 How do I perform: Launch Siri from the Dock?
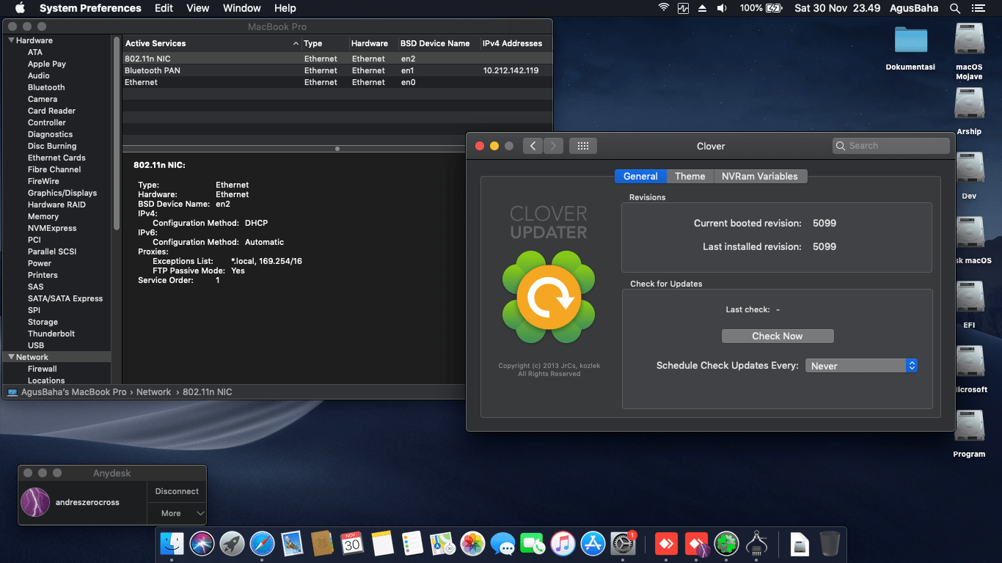pyautogui.click(x=202, y=543)
